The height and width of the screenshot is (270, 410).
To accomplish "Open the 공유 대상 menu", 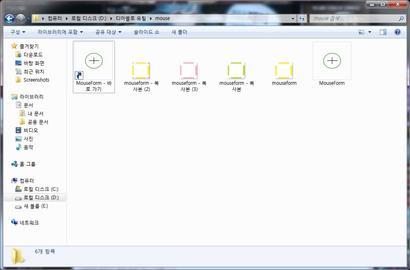I will 108,32.
